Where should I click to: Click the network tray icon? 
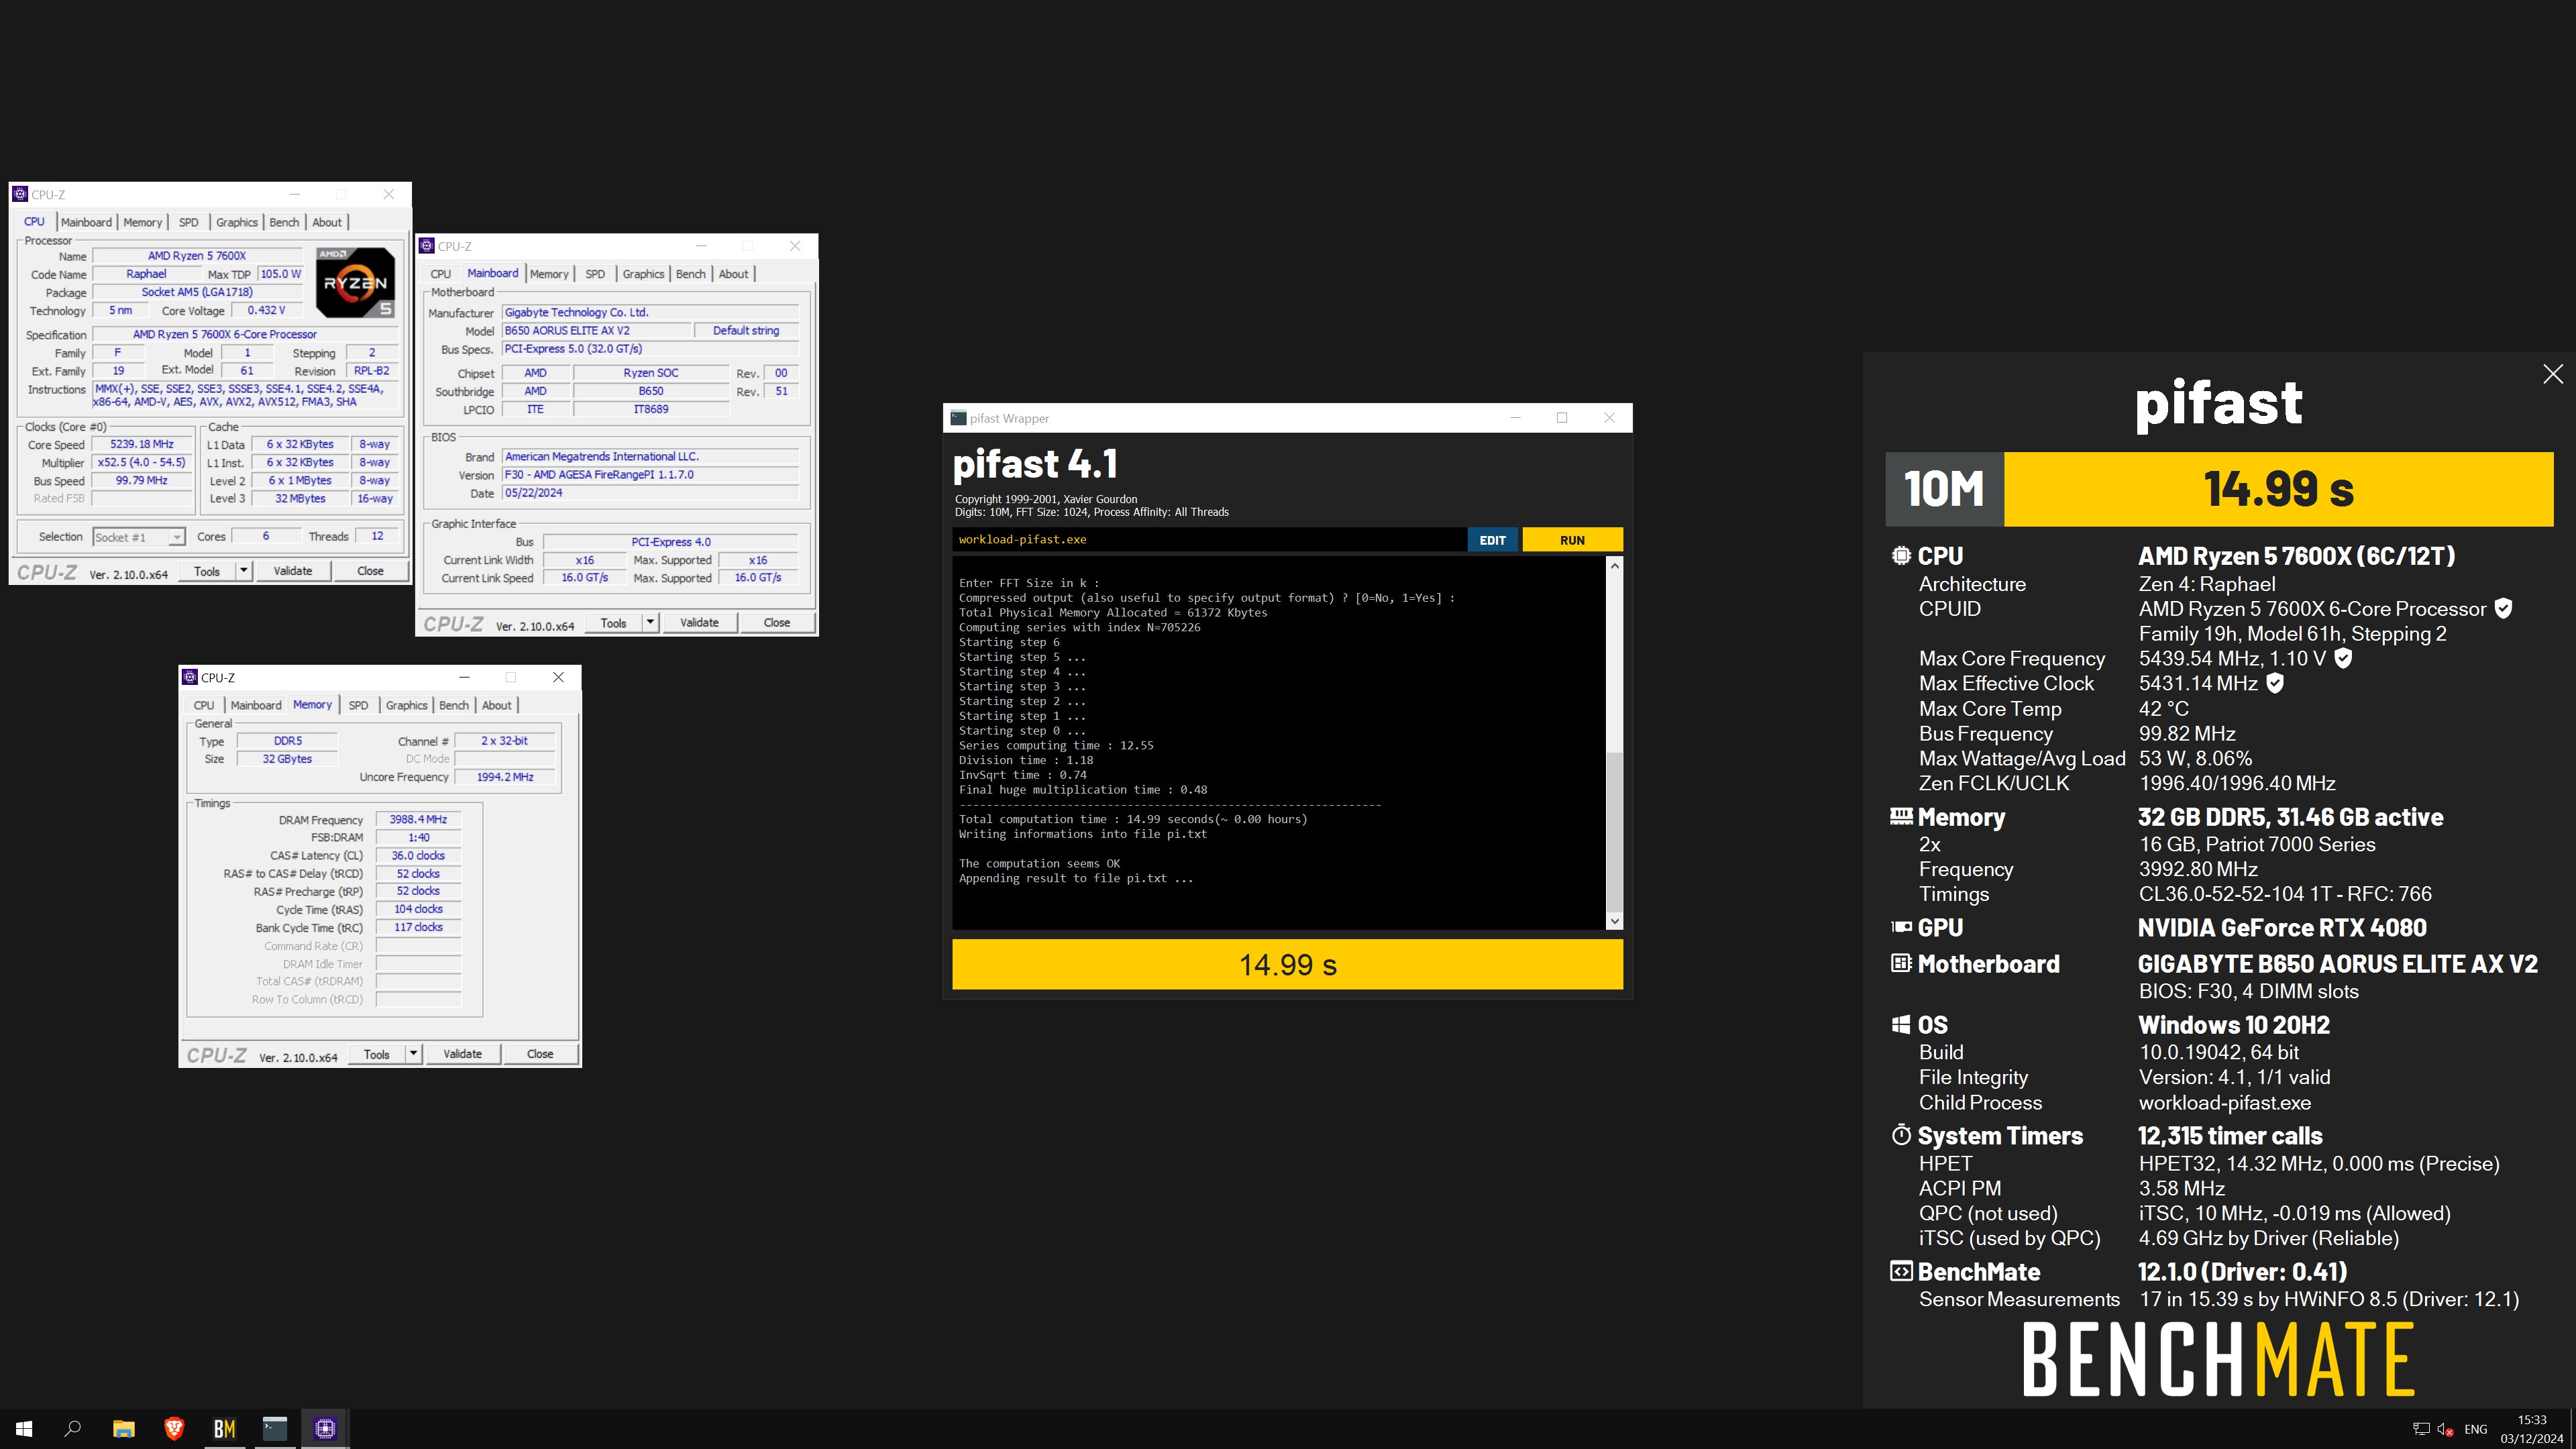pyautogui.click(x=2420, y=1429)
